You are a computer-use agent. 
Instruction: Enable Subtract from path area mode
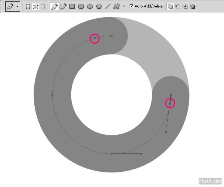pyautogui.click(x=177, y=6)
